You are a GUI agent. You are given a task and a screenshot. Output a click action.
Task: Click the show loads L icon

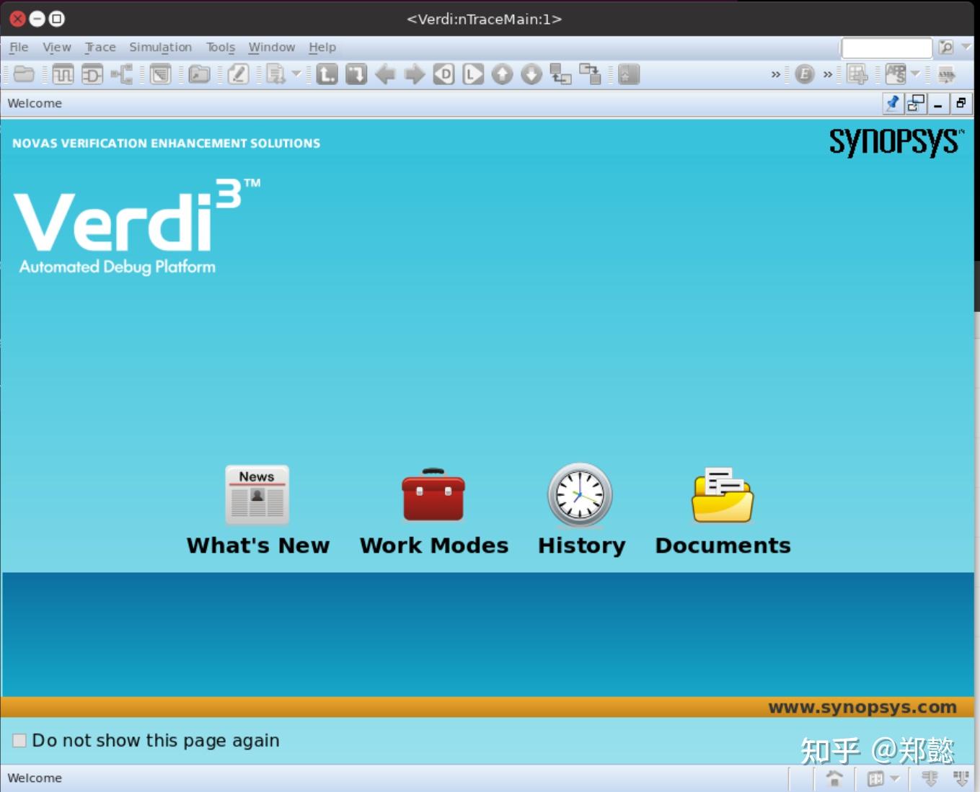[x=473, y=74]
